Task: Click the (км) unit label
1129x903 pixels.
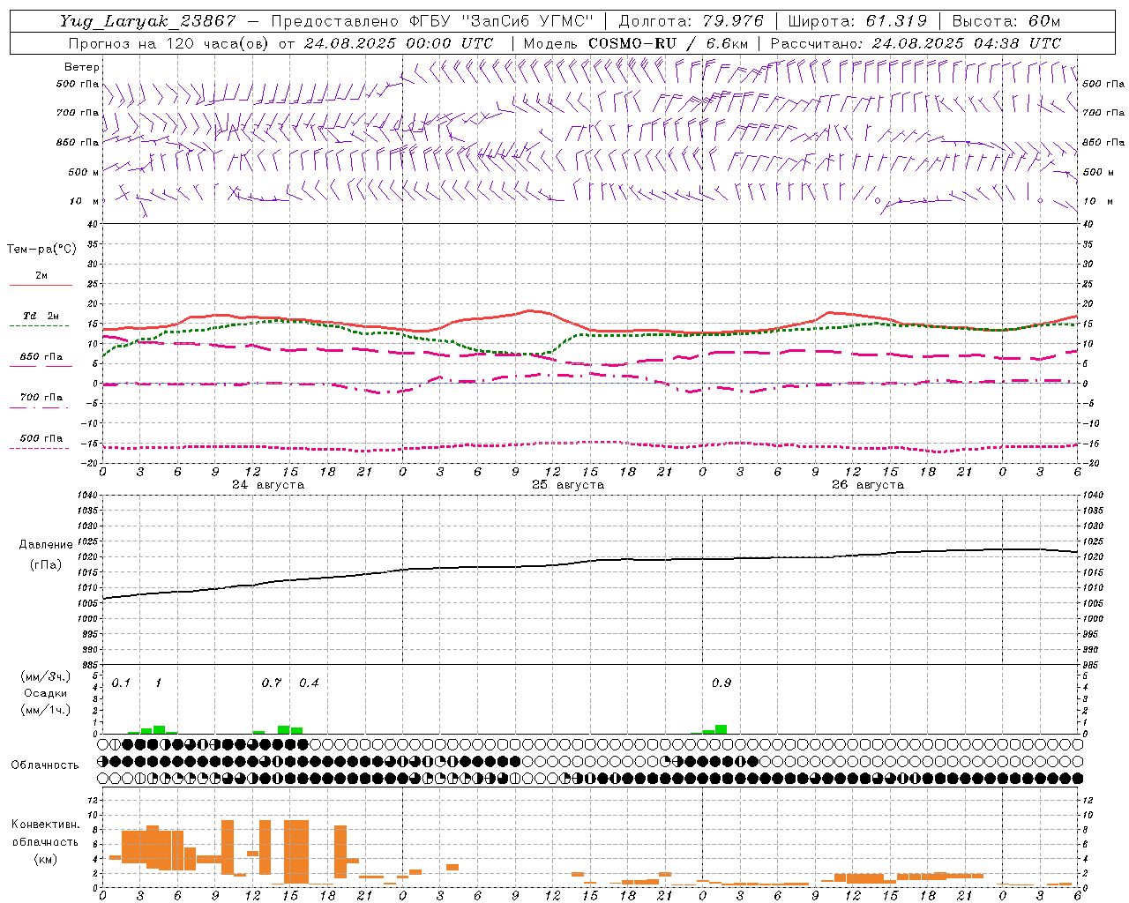Action: point(45,859)
